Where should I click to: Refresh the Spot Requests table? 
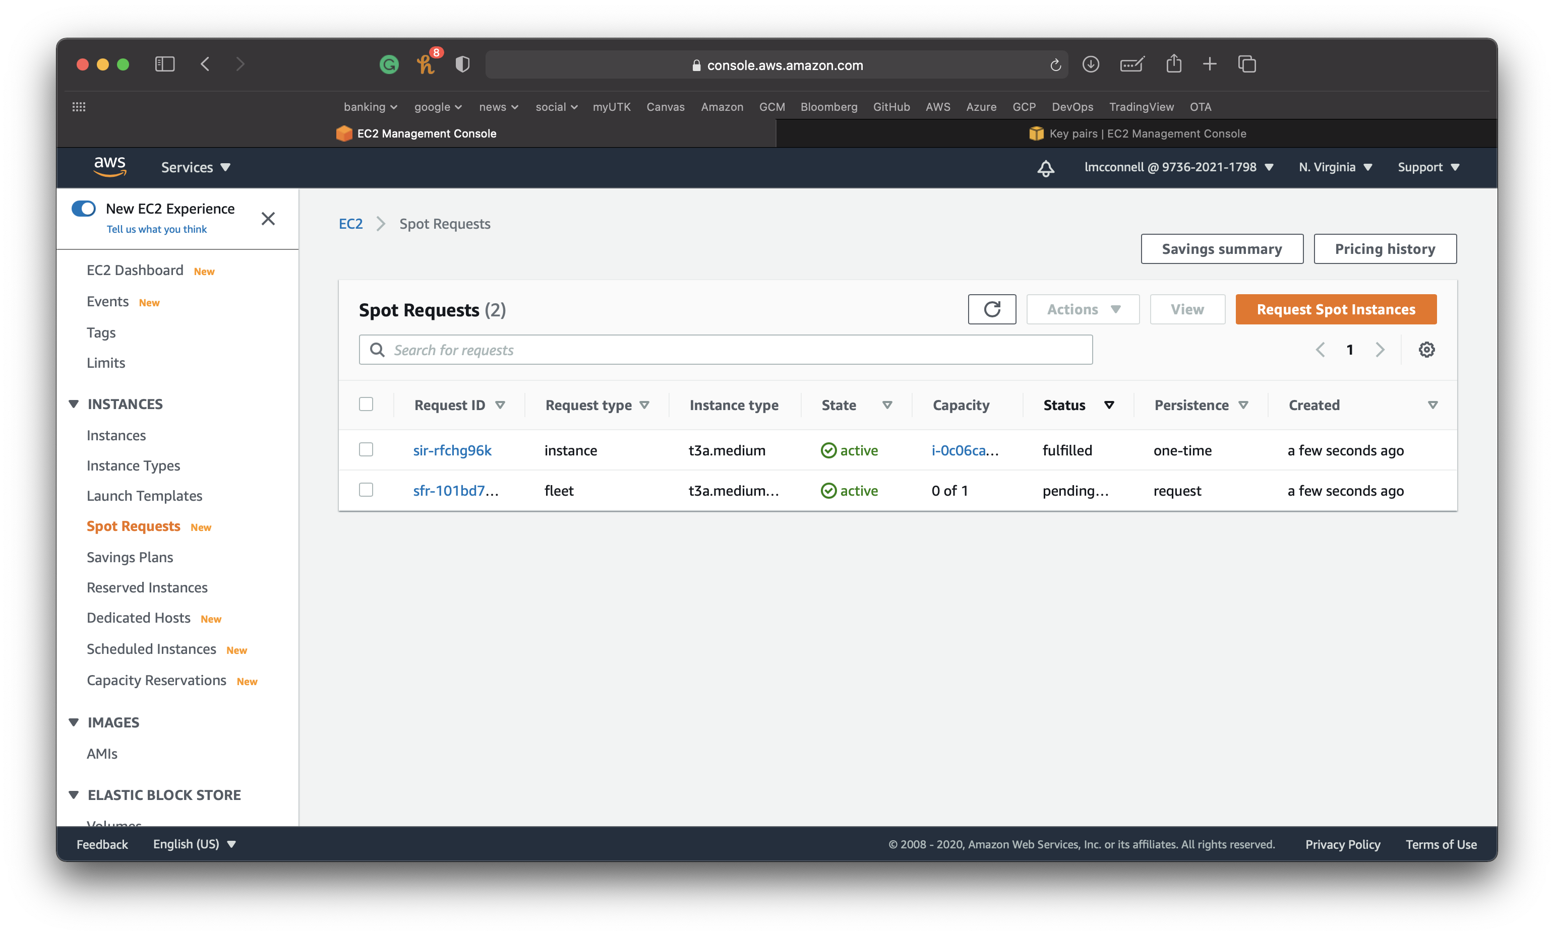(992, 309)
